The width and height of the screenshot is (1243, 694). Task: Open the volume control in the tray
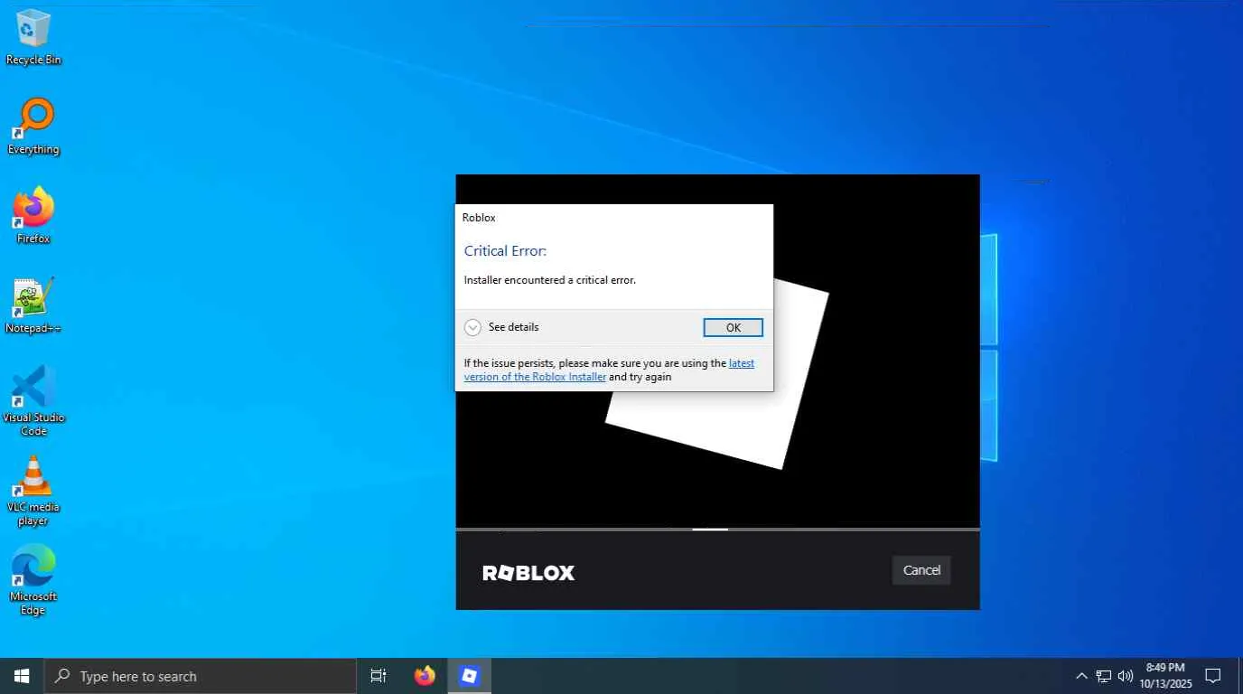pos(1126,676)
